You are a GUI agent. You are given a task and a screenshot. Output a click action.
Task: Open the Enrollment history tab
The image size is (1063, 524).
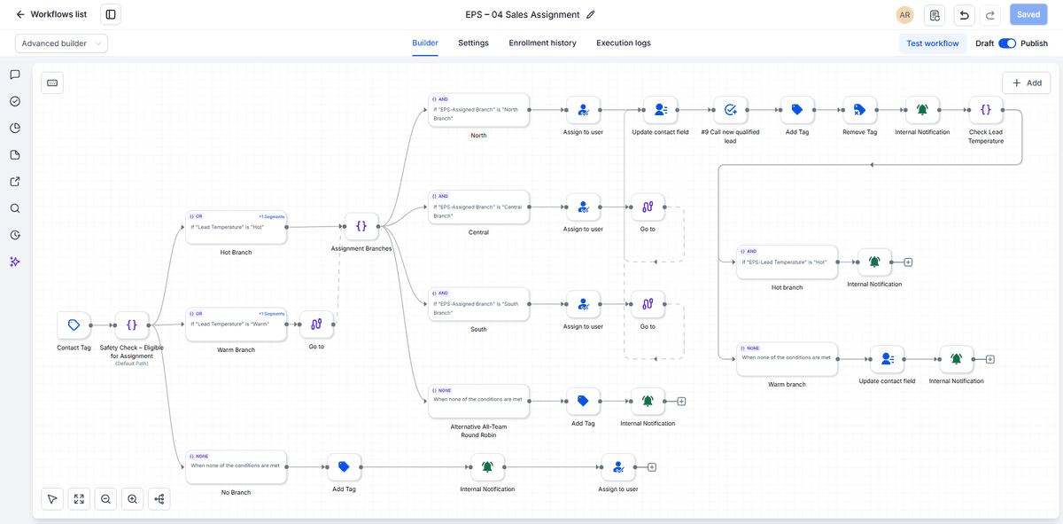(542, 43)
